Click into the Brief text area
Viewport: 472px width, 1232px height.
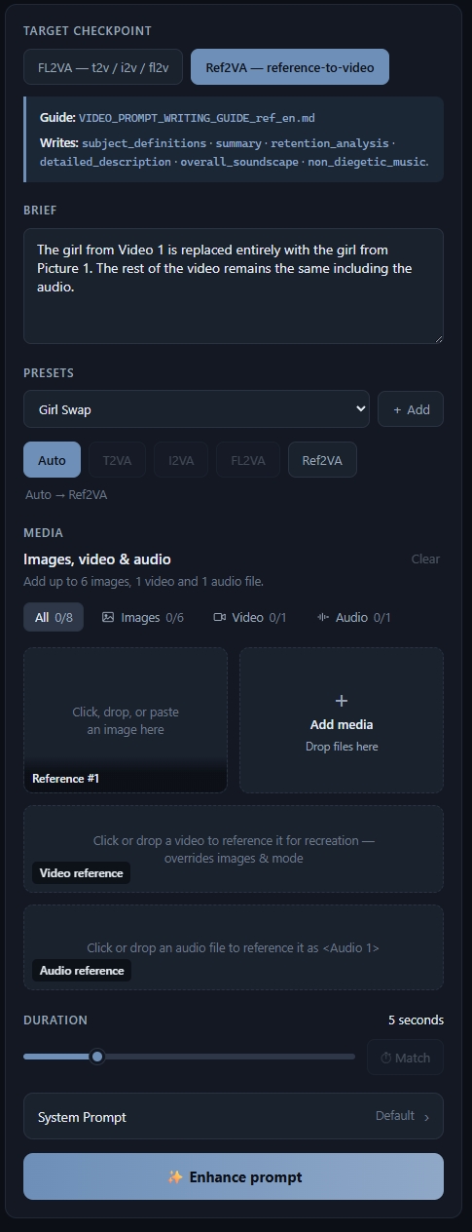coord(234,286)
